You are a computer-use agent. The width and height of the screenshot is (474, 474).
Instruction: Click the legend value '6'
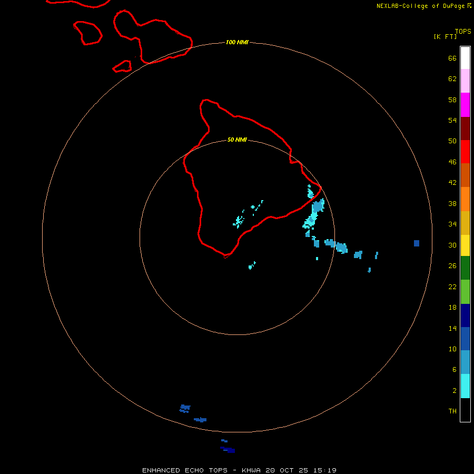click(x=454, y=370)
